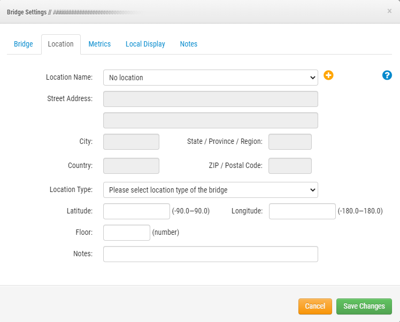Image resolution: width=400 pixels, height=322 pixels.
Task: Select the Notes tab
Action: (x=188, y=44)
